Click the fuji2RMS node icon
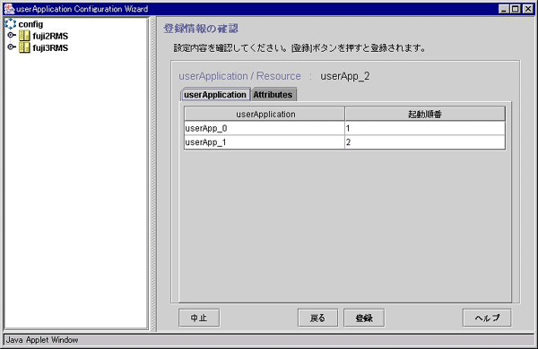The image size is (538, 349). click(24, 36)
